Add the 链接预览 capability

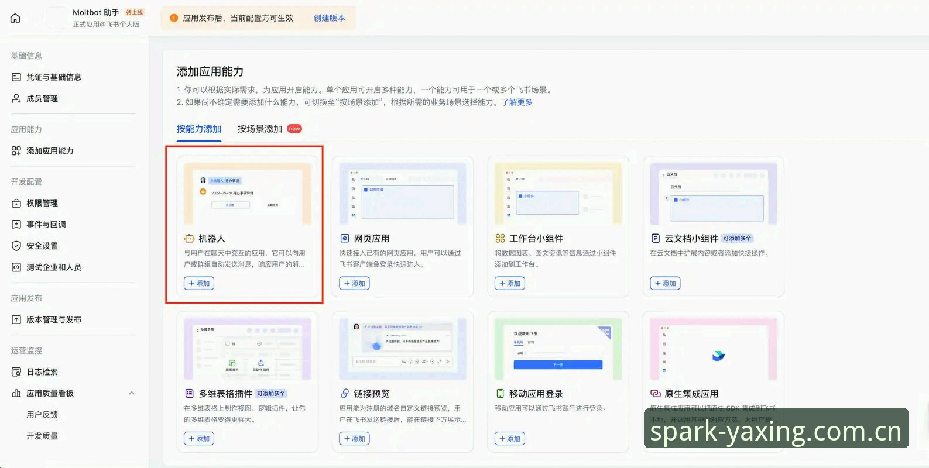354,438
